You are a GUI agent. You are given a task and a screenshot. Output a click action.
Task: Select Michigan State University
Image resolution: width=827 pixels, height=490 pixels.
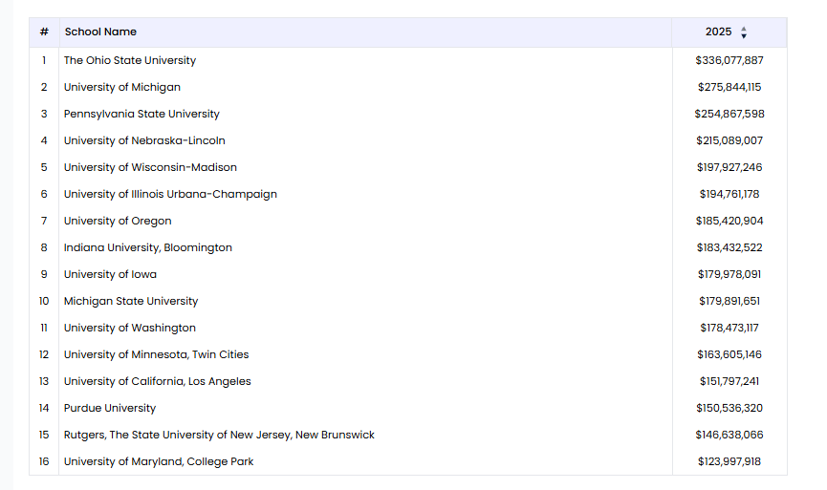(x=131, y=301)
